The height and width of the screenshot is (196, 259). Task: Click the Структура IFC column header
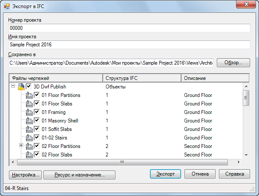142,78
